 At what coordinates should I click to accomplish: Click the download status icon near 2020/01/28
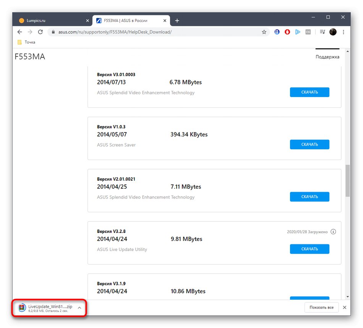point(333,231)
